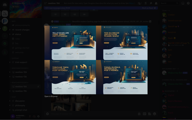Collapse the INFO channel category
This screenshot has height=120, width=192.
[13, 21]
